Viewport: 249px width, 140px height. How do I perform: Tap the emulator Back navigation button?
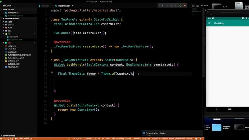click(217, 109)
